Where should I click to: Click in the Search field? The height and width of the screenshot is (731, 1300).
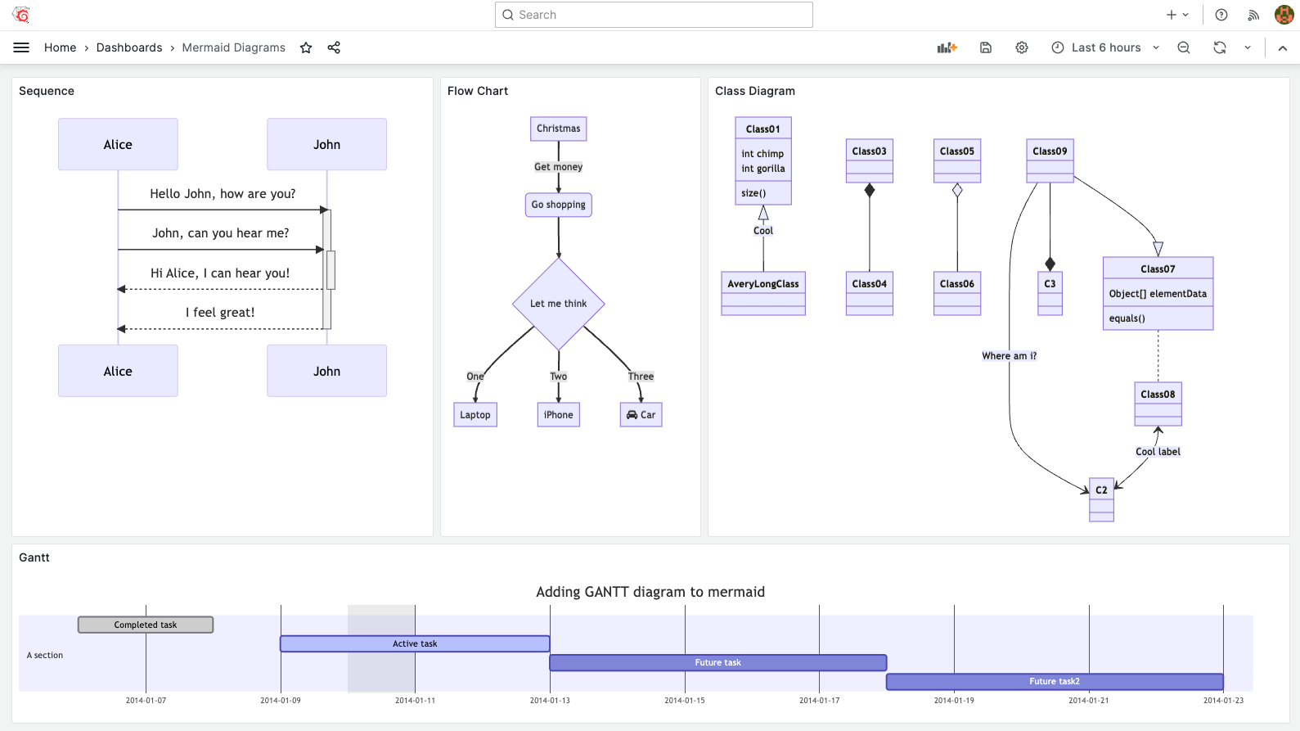click(654, 15)
